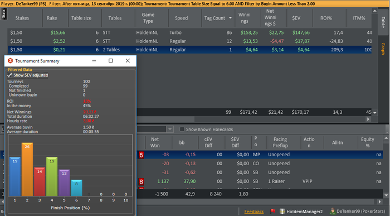Click the Total duration value 06:32:27
This screenshot has width=390, height=216.
pyautogui.click(x=91, y=116)
